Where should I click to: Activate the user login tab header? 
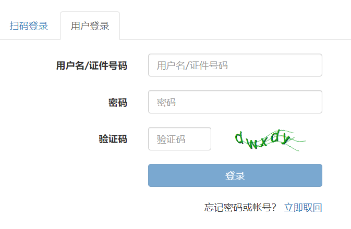[x=90, y=26]
